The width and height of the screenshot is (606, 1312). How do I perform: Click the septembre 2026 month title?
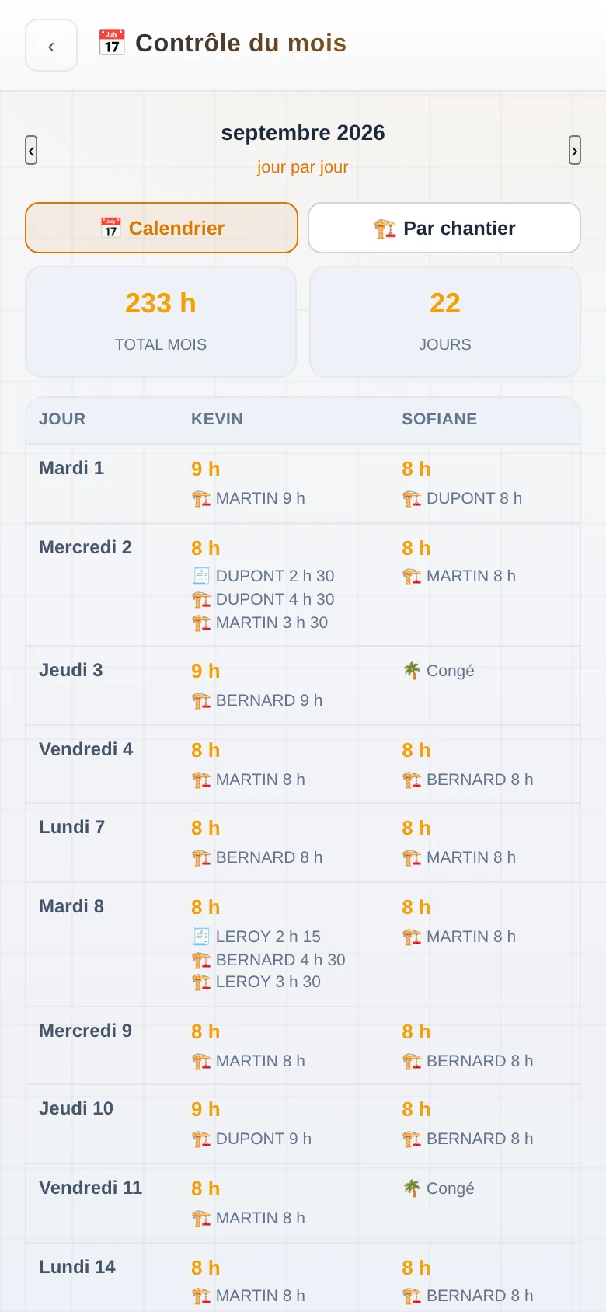click(x=303, y=133)
